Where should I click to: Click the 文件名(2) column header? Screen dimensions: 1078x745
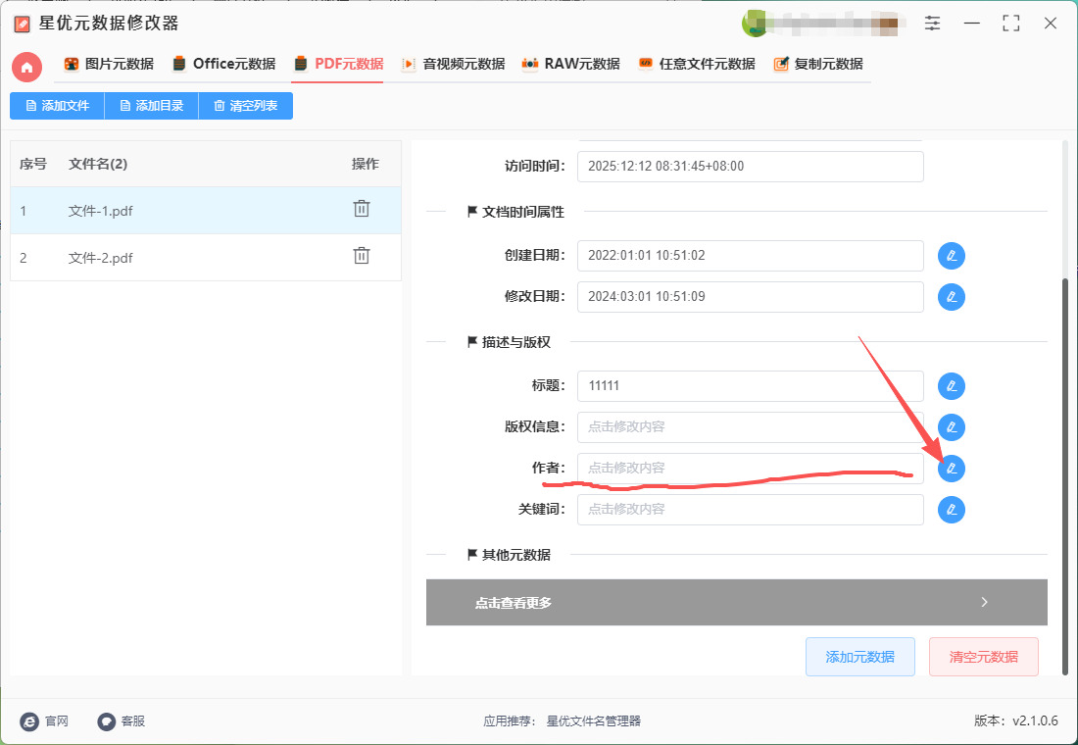coord(98,164)
